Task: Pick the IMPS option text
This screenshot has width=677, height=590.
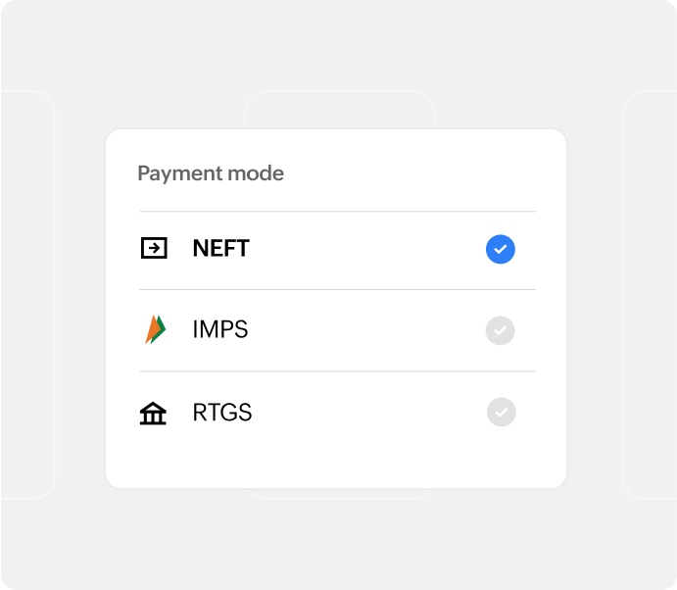Action: tap(220, 330)
